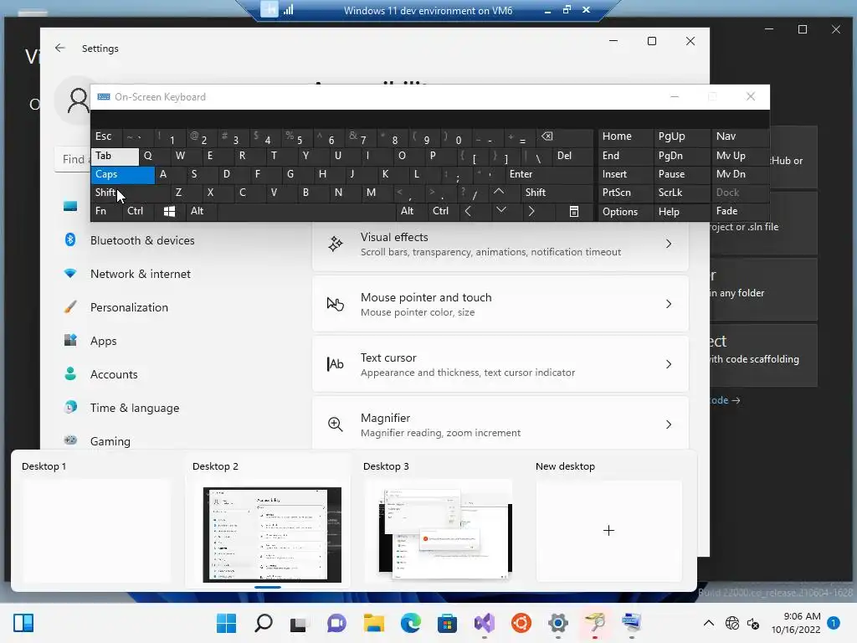Select Gaming in Settings sidebar
The height and width of the screenshot is (643, 857).
pos(110,441)
